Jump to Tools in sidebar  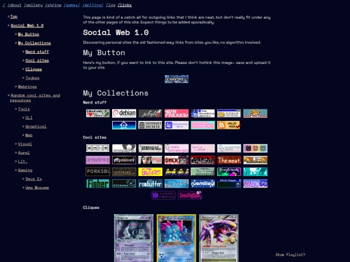[24, 109]
